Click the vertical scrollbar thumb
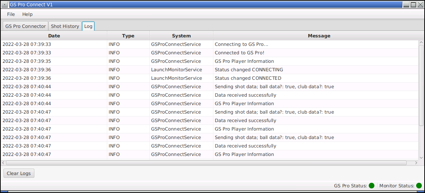The image size is (425, 193). (x=421, y=85)
